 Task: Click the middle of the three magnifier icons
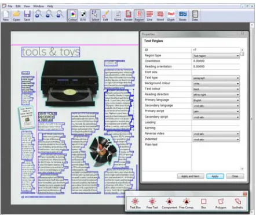(49, 15)
